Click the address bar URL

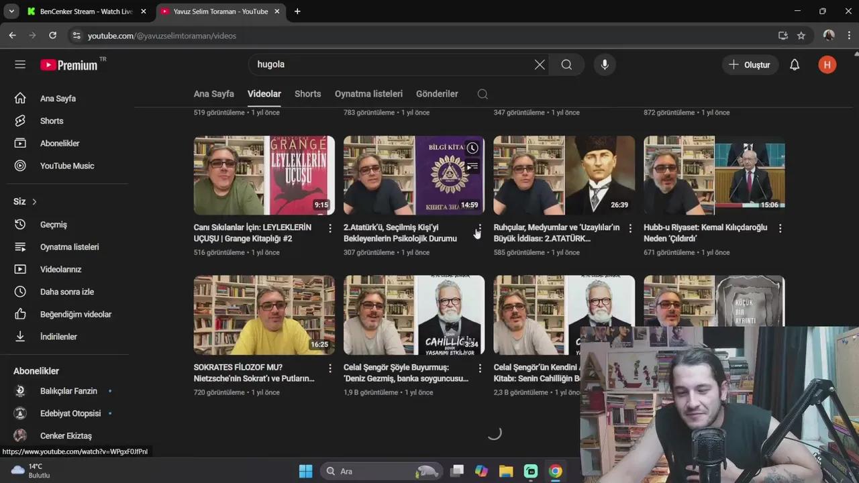[x=162, y=36]
